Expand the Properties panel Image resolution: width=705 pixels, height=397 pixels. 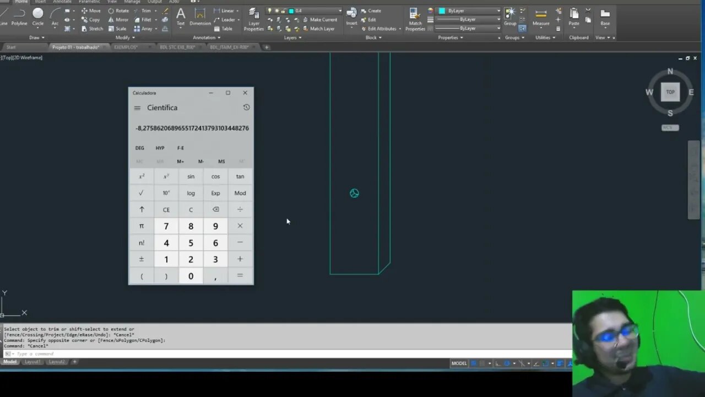[451, 37]
